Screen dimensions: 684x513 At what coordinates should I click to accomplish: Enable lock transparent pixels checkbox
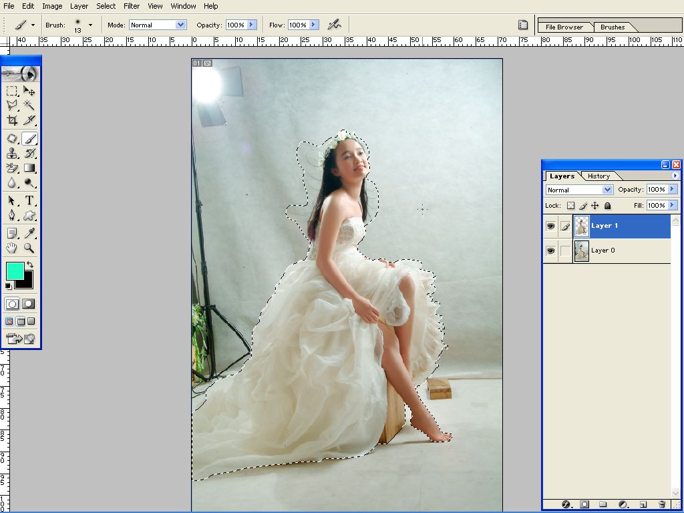point(570,206)
